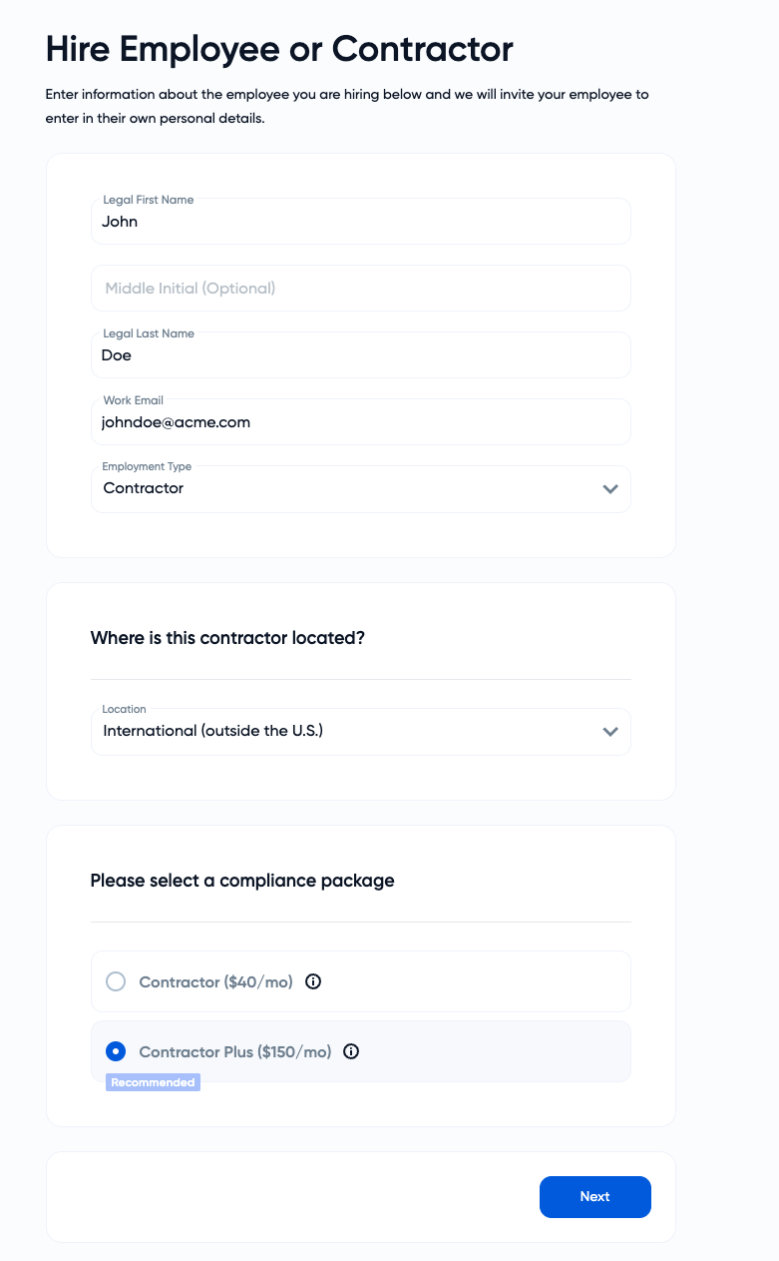
Task: Click the "Where is this contractor located?" heading
Action: (227, 638)
